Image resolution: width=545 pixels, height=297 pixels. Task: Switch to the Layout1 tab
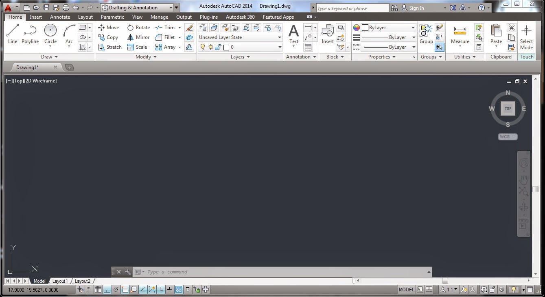60,281
